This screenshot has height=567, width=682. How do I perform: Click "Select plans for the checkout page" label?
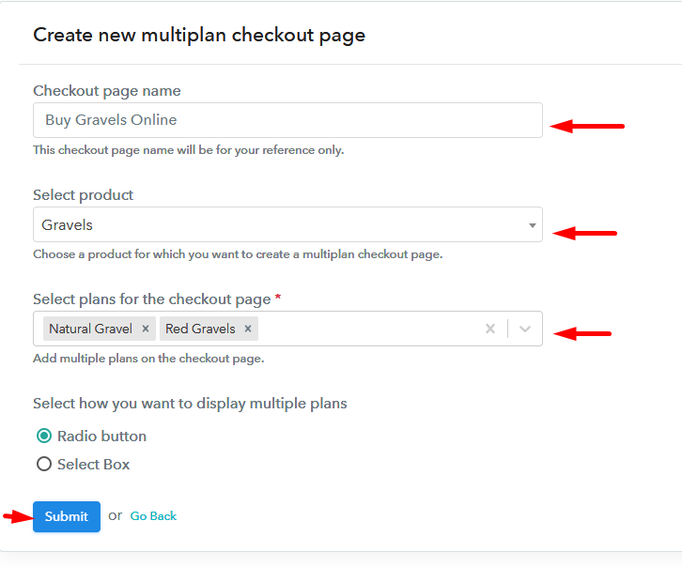tap(151, 299)
